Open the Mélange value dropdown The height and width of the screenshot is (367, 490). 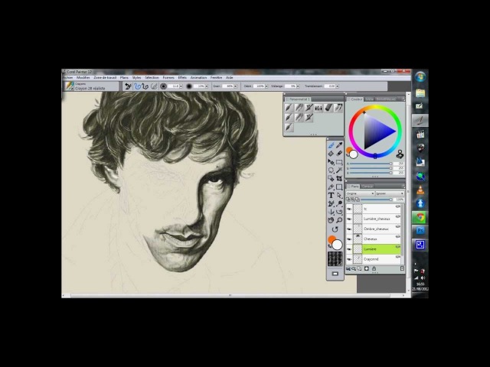[x=298, y=86]
